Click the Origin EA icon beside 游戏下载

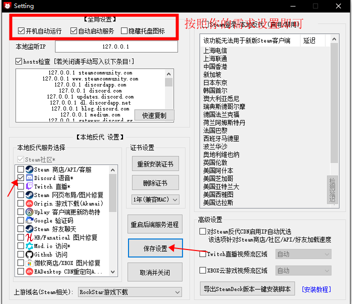click(x=29, y=203)
